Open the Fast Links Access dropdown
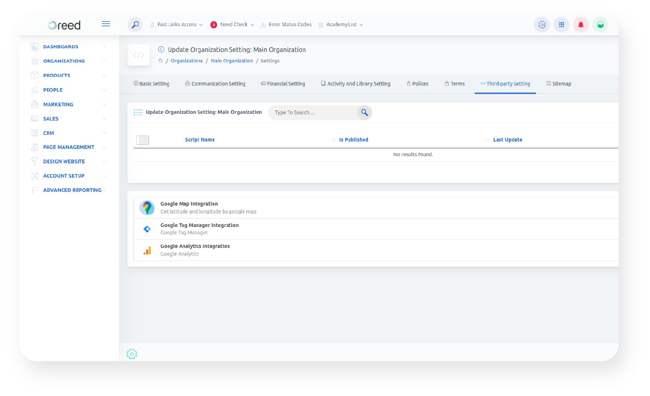Image resolution: width=650 pixels, height=396 pixels. tap(176, 25)
